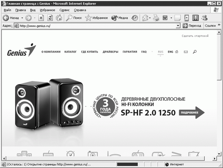Open the ДРАЙВЕРЫ navigation link

pyautogui.click(x=110, y=52)
